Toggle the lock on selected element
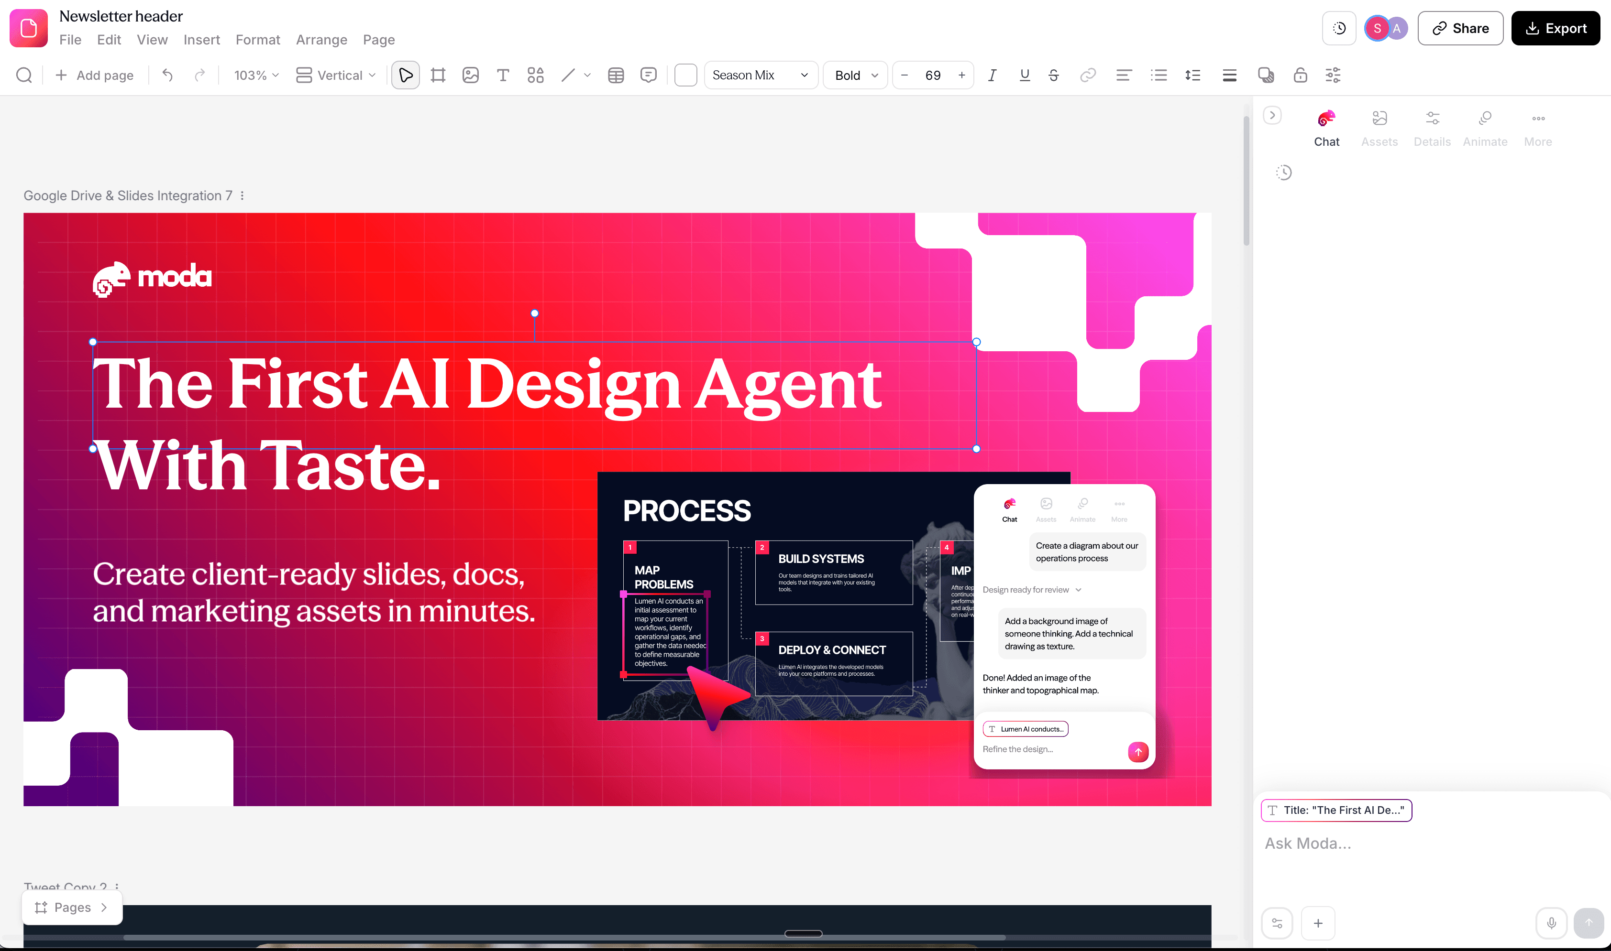Screen dimensions: 1611x951 (x=1300, y=75)
